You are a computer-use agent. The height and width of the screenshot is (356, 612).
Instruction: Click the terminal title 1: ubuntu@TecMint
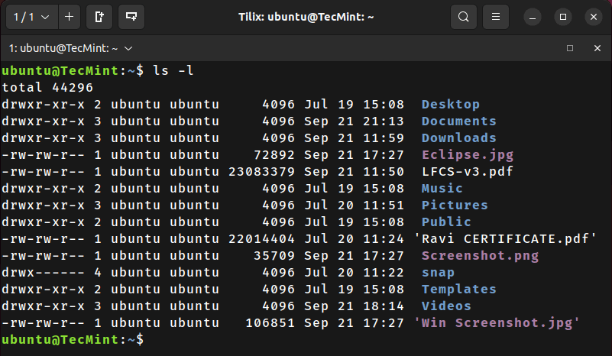pyautogui.click(x=63, y=48)
